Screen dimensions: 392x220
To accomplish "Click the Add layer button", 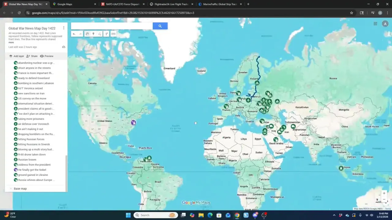I will coord(17,56).
